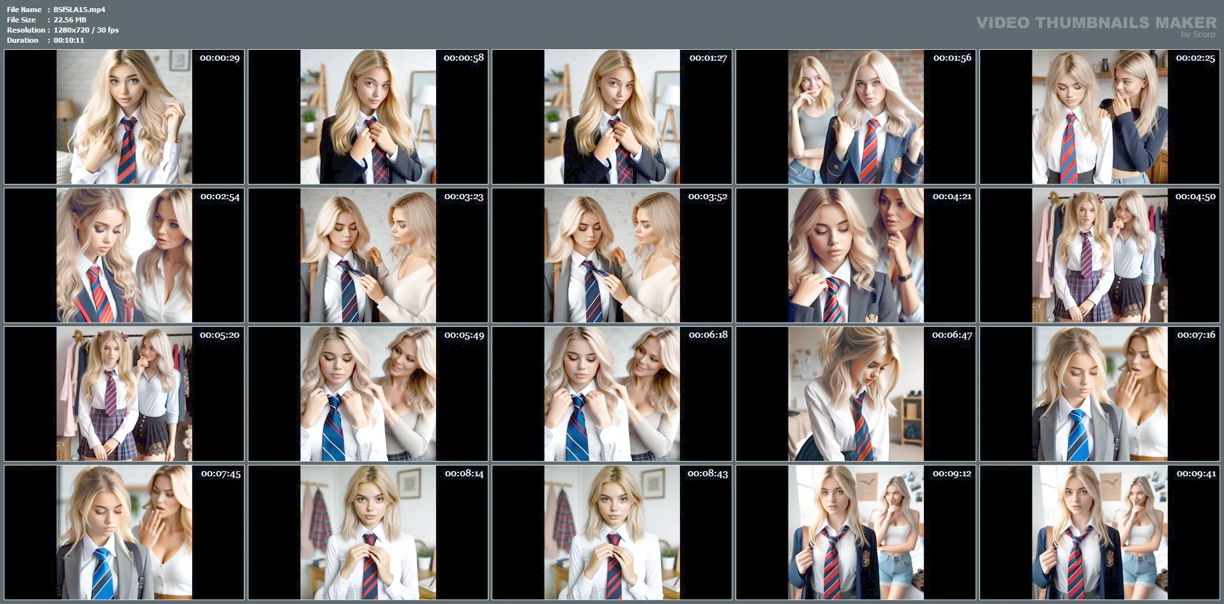Click the 00:05:20 video frame
Image resolution: width=1224 pixels, height=604 pixels.
point(124,394)
